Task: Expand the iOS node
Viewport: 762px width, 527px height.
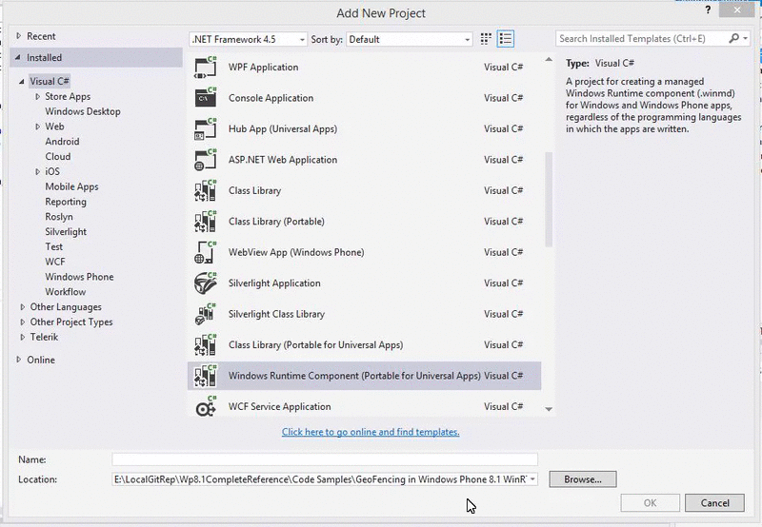Action: 37,172
